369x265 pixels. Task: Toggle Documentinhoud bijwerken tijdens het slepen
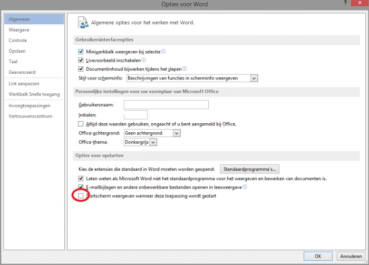click(81, 69)
